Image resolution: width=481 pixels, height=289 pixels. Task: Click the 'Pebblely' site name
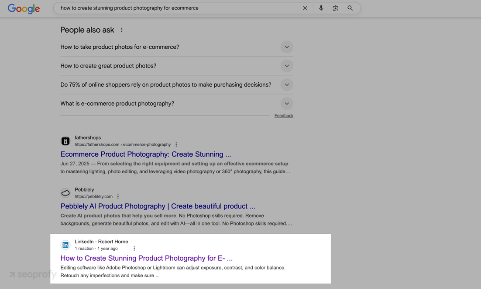click(84, 190)
